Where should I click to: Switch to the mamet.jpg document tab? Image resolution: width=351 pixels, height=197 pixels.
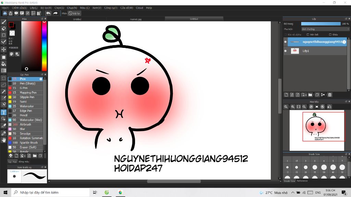point(136,19)
